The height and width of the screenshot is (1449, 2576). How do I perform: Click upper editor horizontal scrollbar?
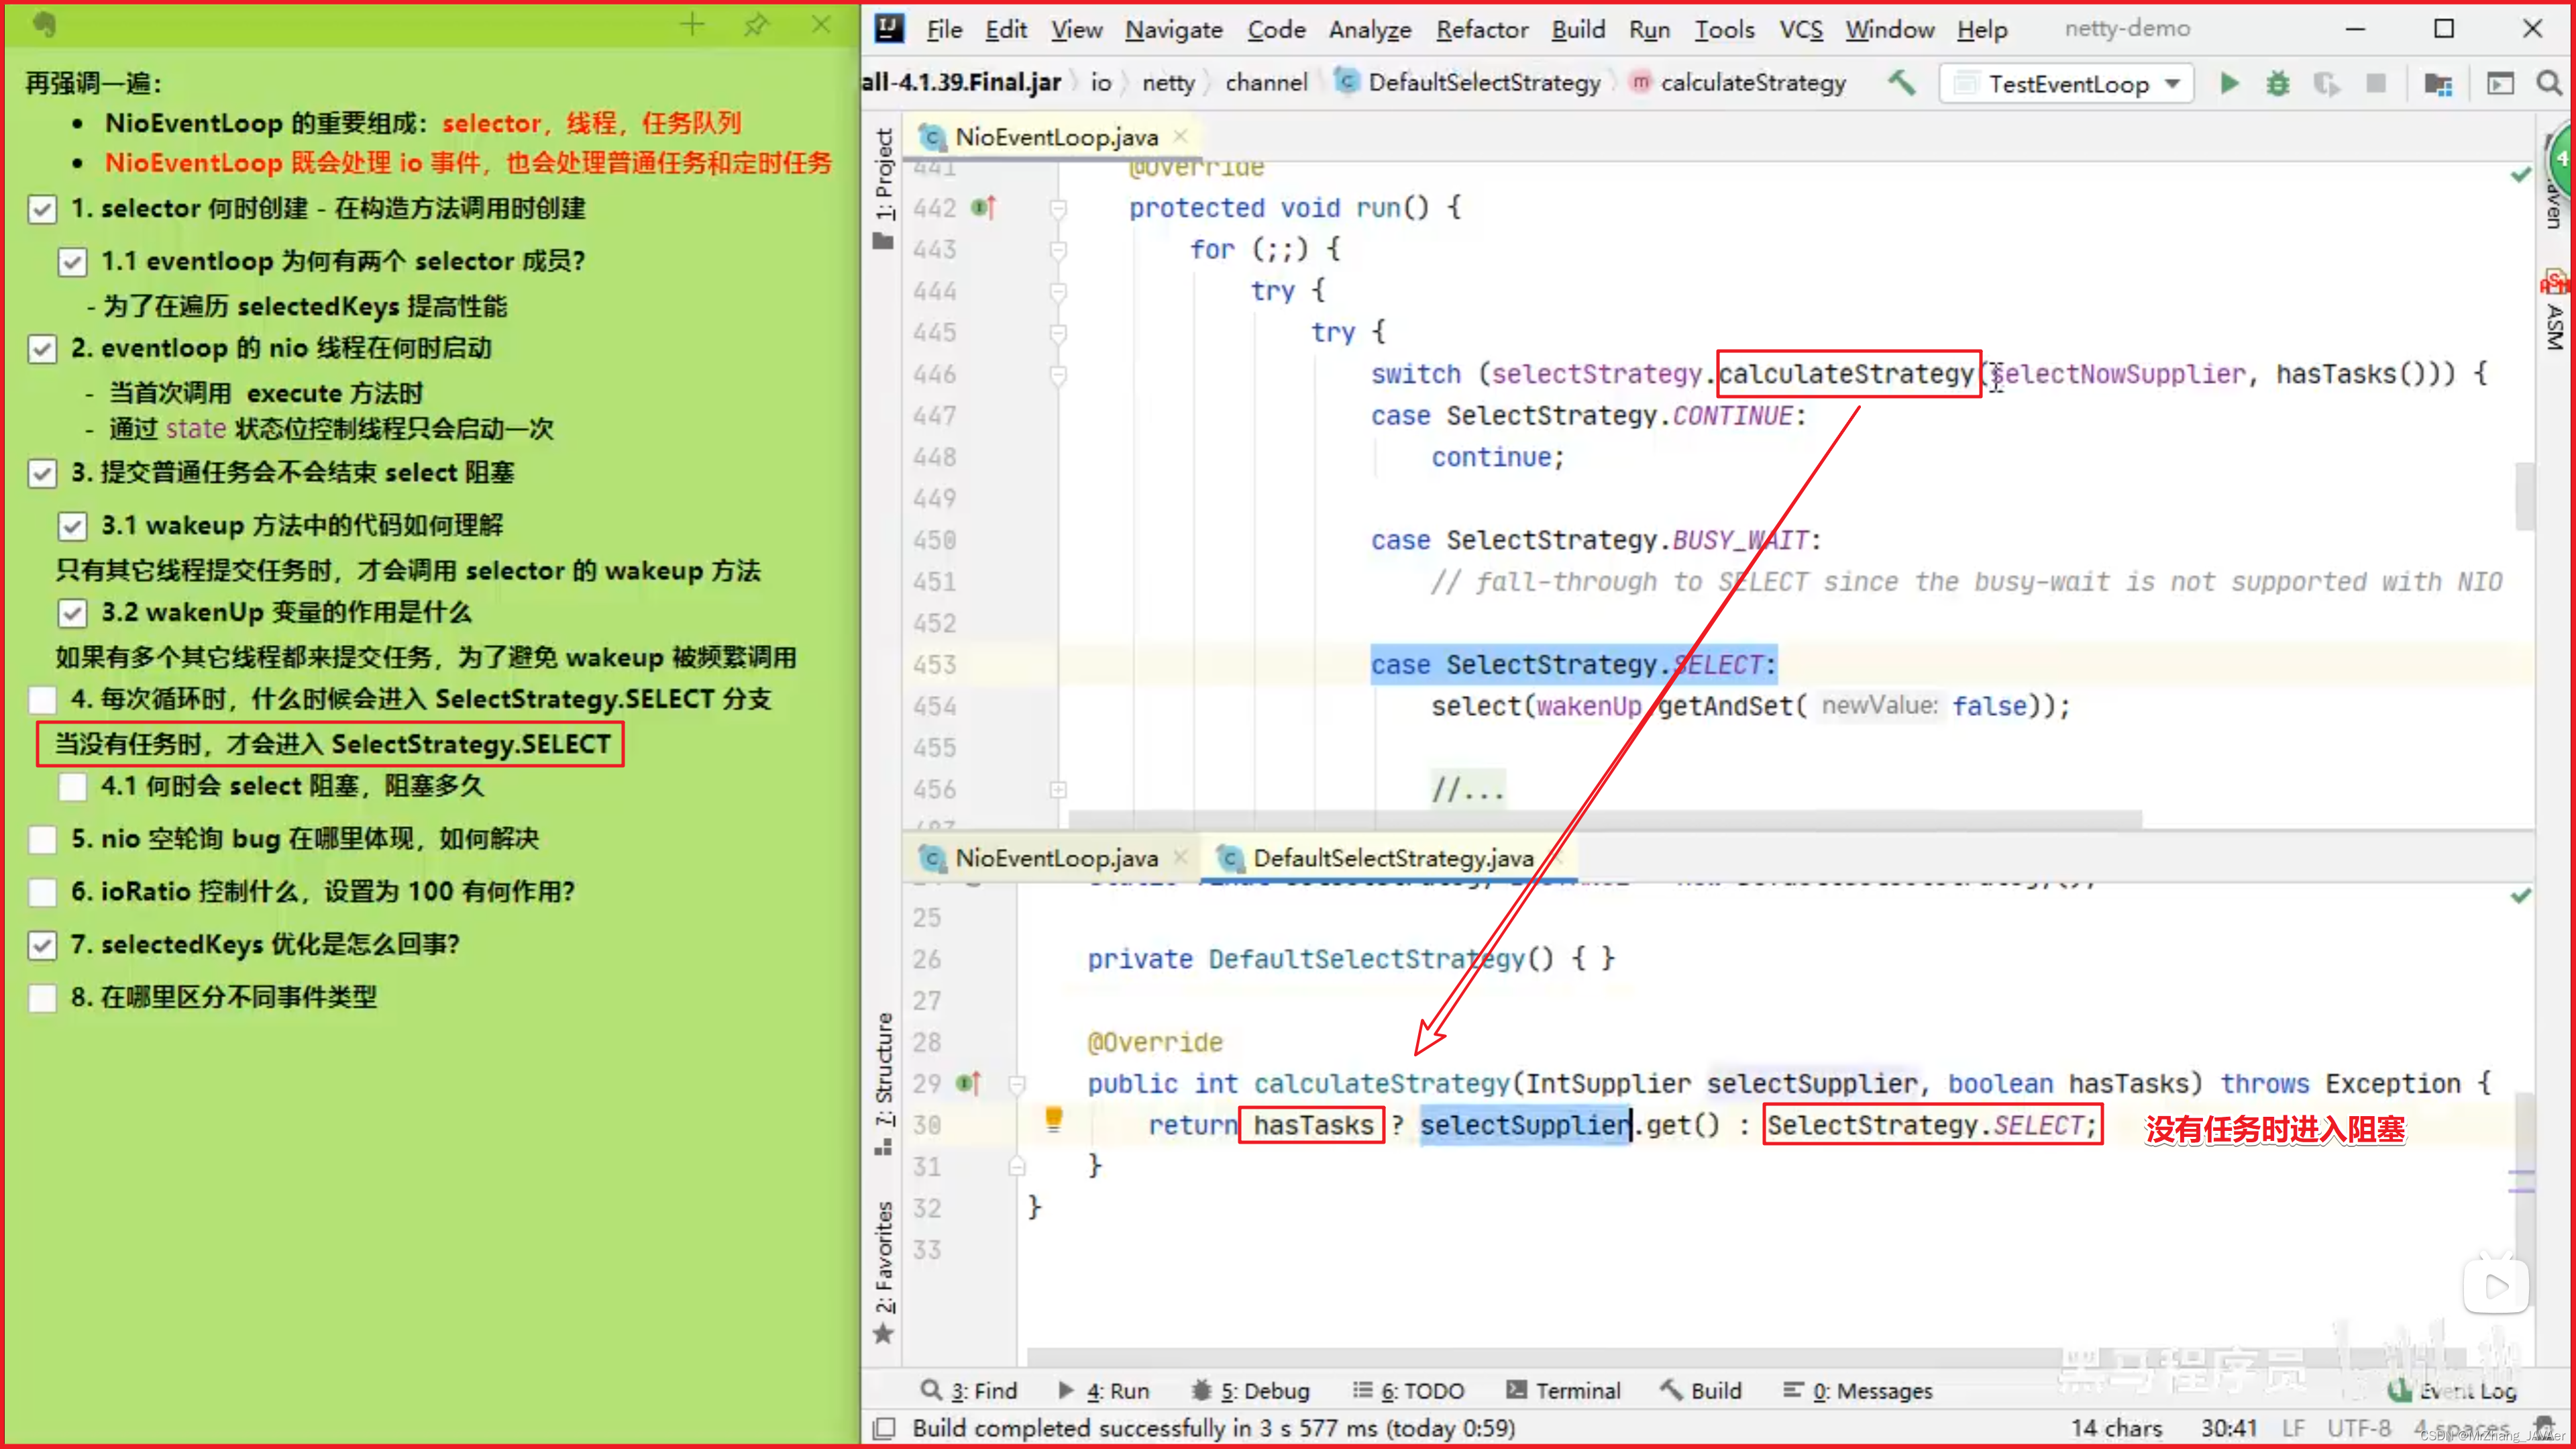click(1604, 819)
